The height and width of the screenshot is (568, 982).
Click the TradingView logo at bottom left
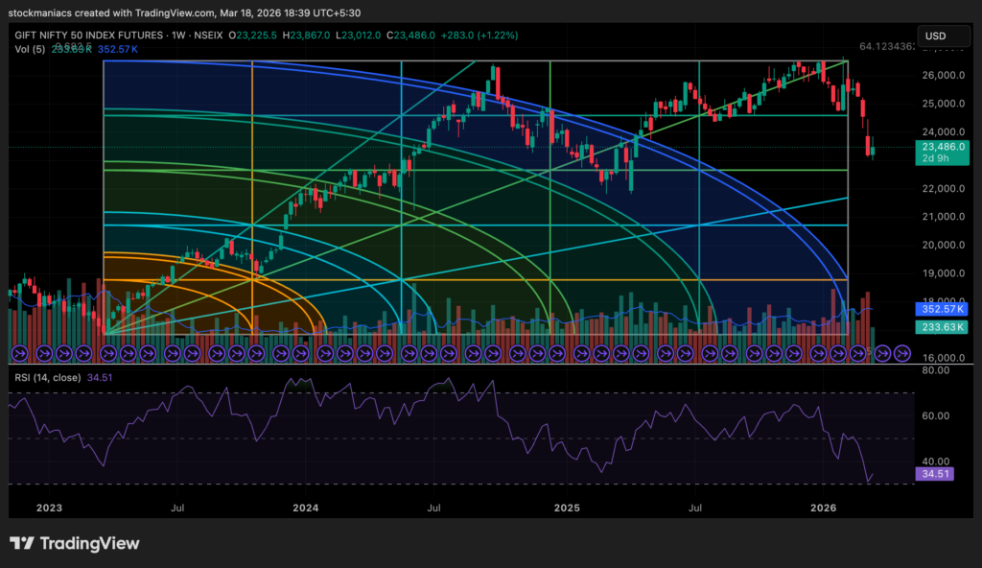[x=75, y=543]
